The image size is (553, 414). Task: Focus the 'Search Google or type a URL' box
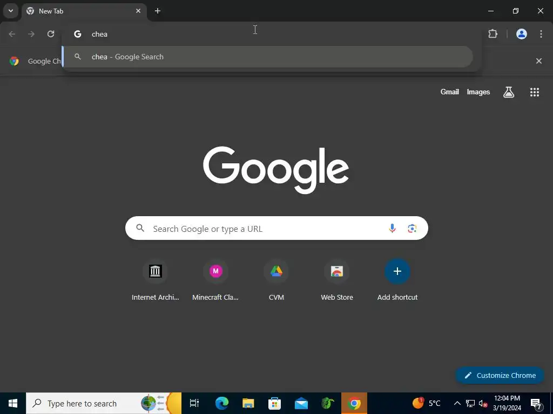276,228
